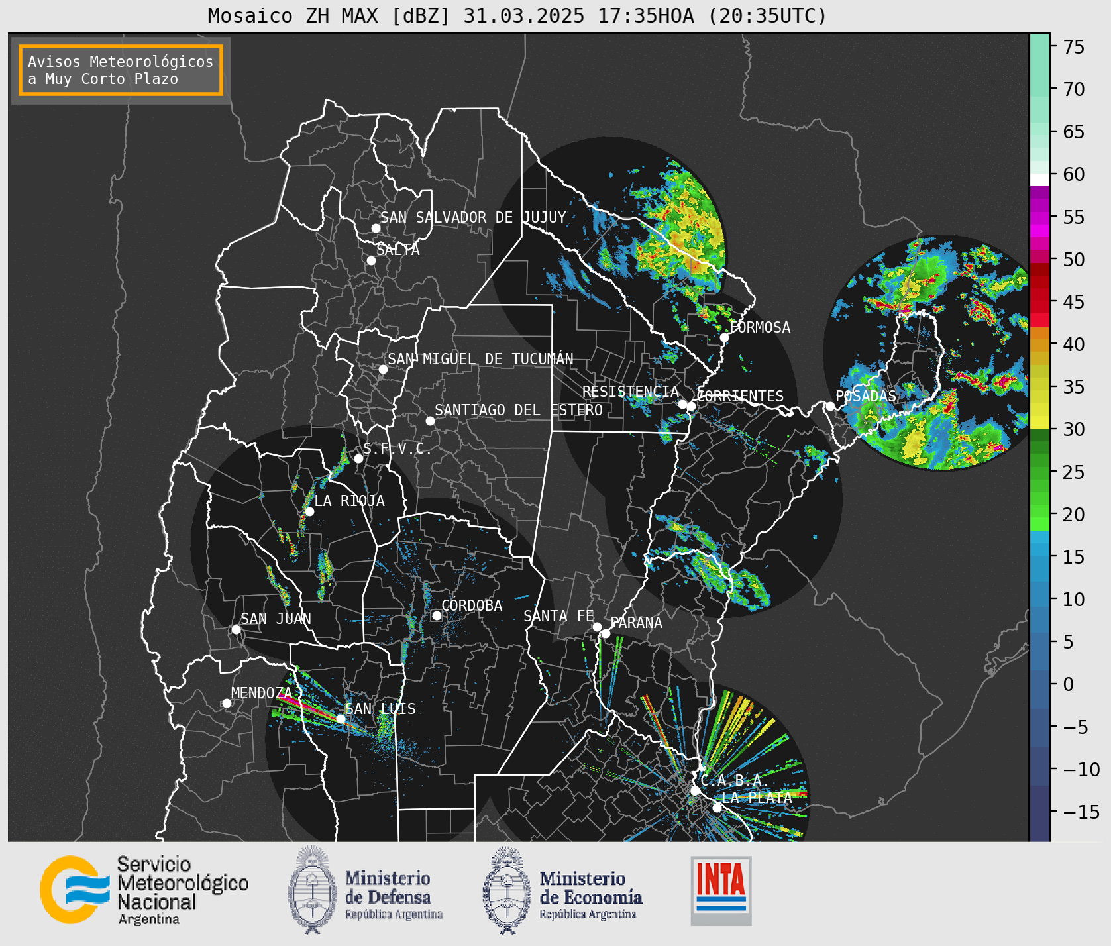Click the Servicio Meteorológico Nacional text

coord(183,890)
